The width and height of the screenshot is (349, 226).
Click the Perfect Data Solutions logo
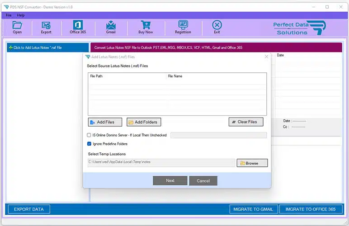pos(299,28)
